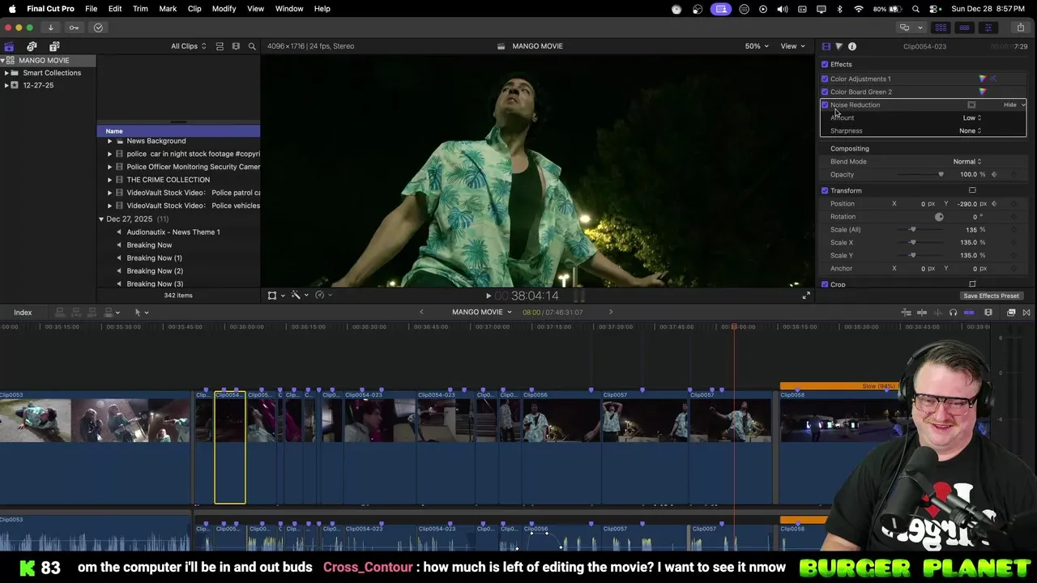1037x583 pixels.
Task: Open the Info inspector tab
Action: click(852, 46)
